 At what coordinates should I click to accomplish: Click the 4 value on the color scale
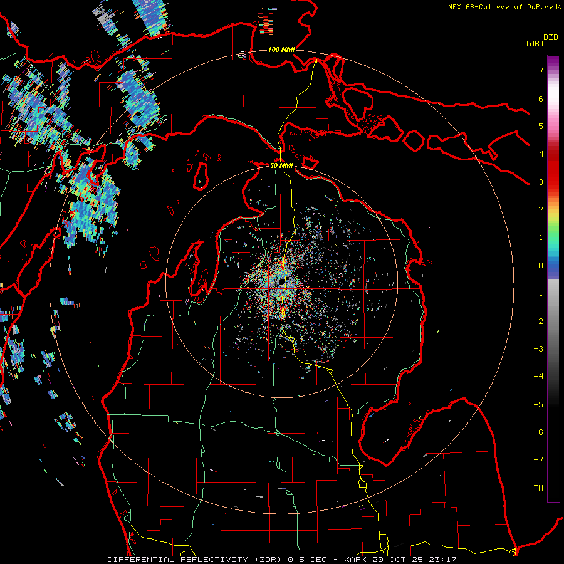[x=541, y=154]
